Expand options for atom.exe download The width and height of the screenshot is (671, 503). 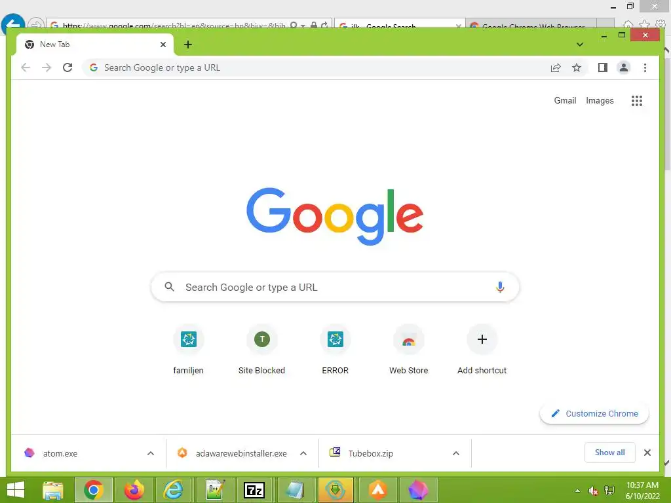151,453
